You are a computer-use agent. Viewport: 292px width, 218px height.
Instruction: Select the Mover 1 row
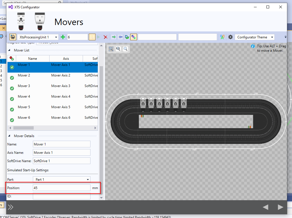pos(53,67)
